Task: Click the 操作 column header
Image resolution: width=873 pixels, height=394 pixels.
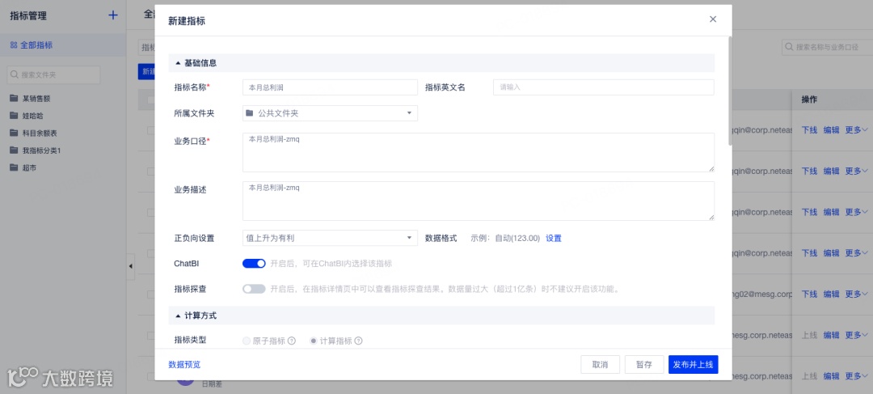Action: point(809,100)
